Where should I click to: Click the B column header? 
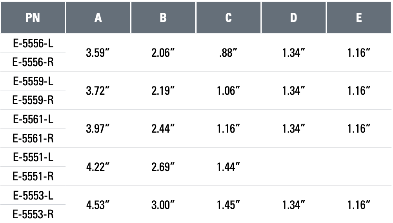(x=163, y=18)
